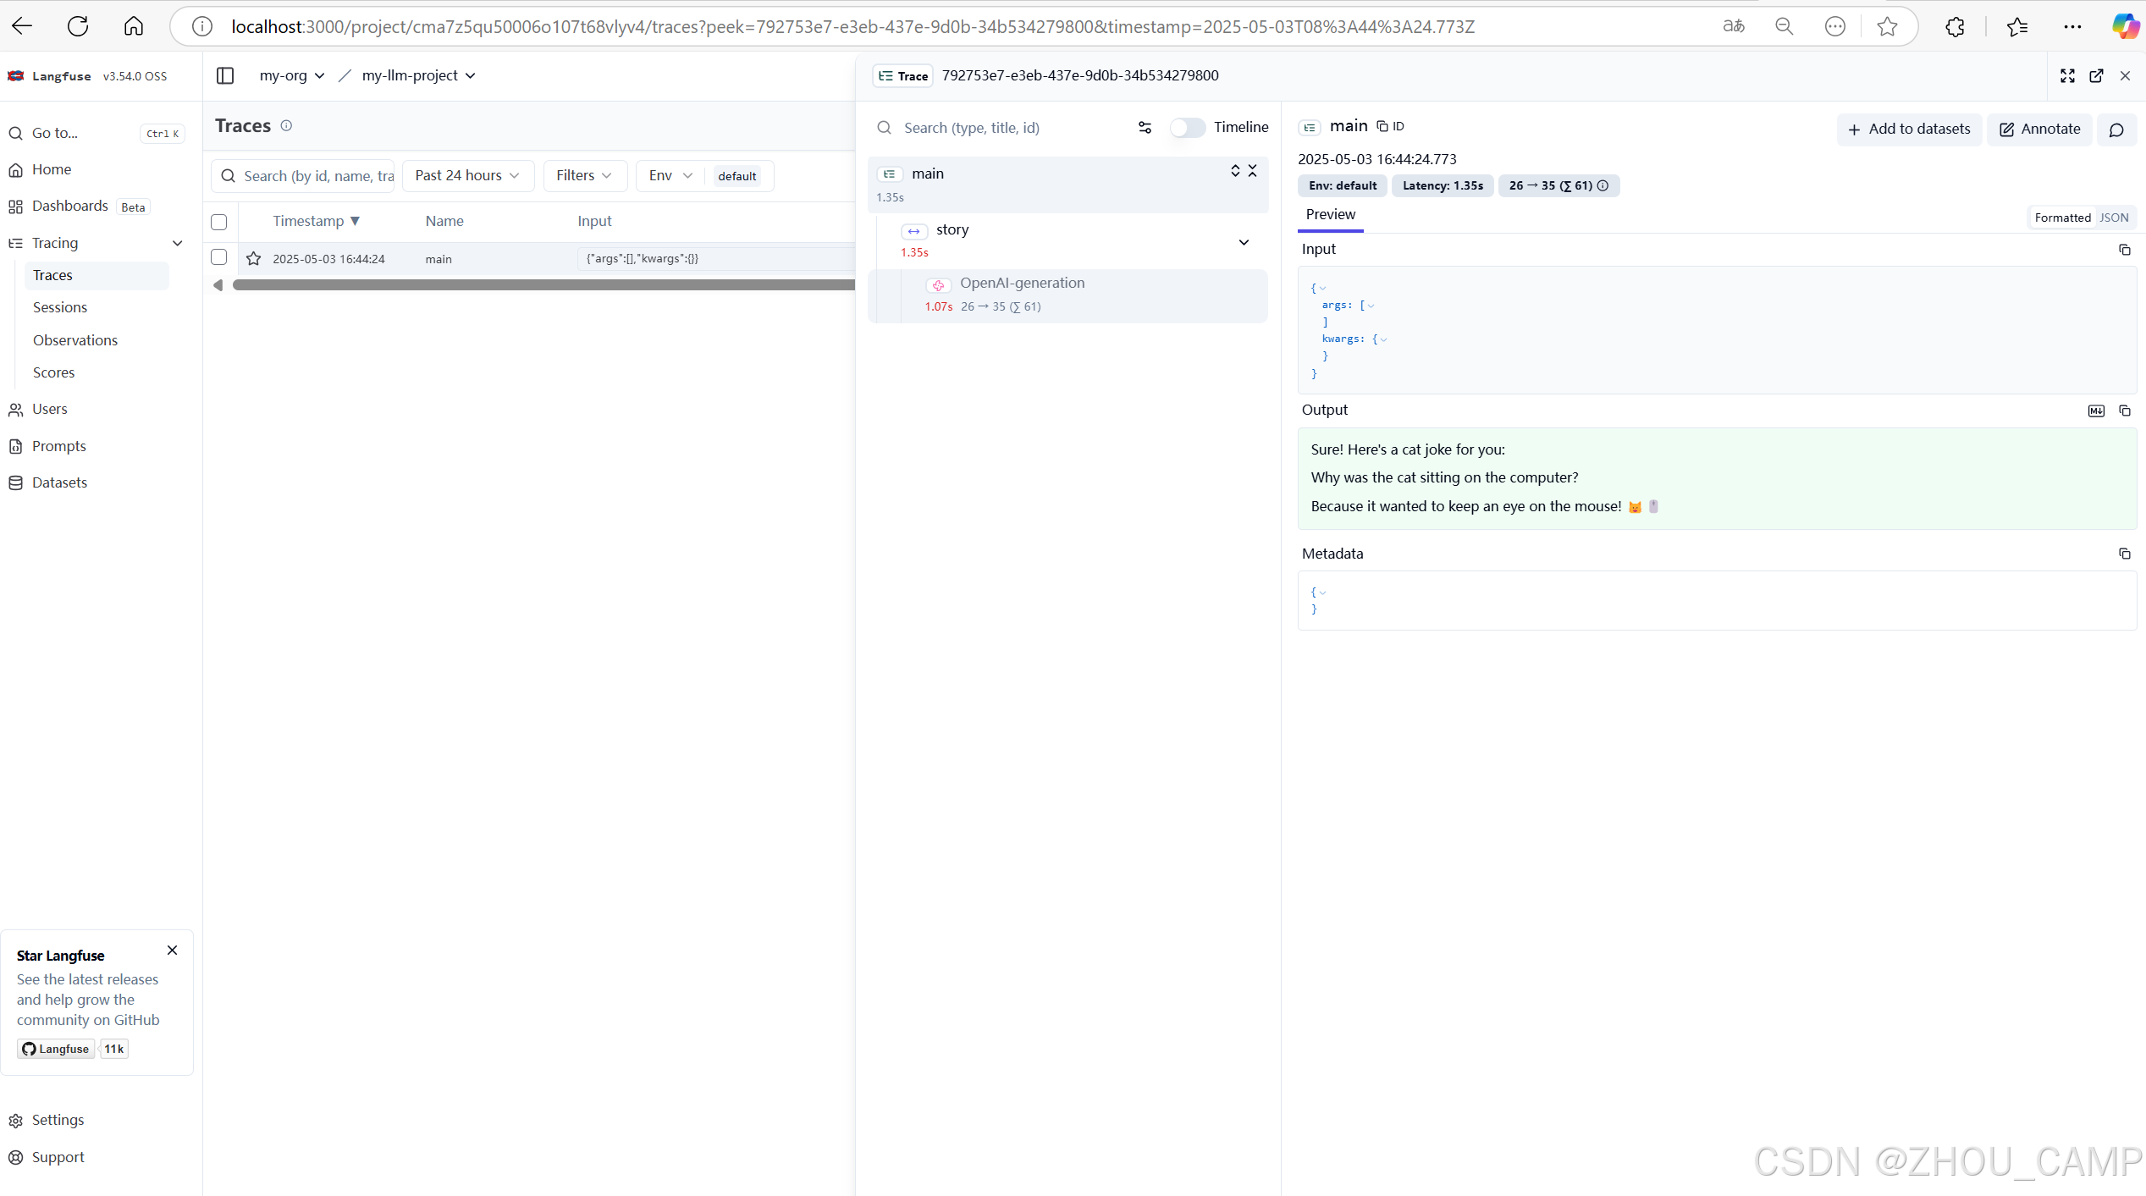Star the main trace row
The width and height of the screenshot is (2146, 1196).
point(253,259)
